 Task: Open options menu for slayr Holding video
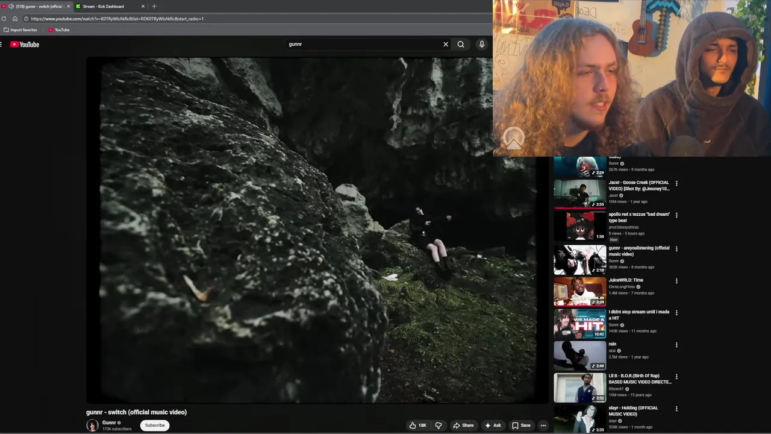pyautogui.click(x=676, y=409)
